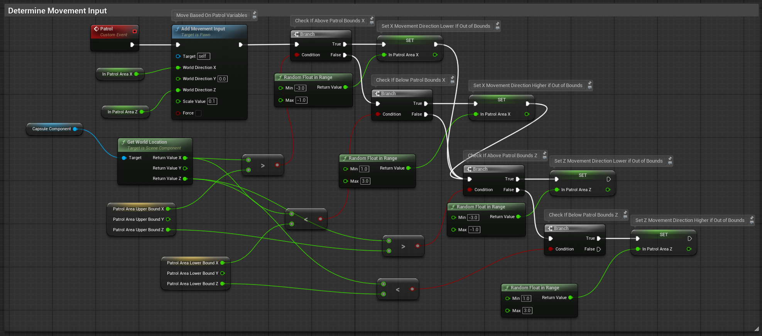Select the Add Movement Input node title

click(203, 29)
